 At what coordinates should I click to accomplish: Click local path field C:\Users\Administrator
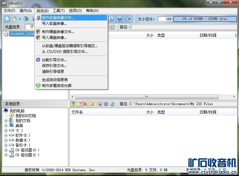(183, 104)
